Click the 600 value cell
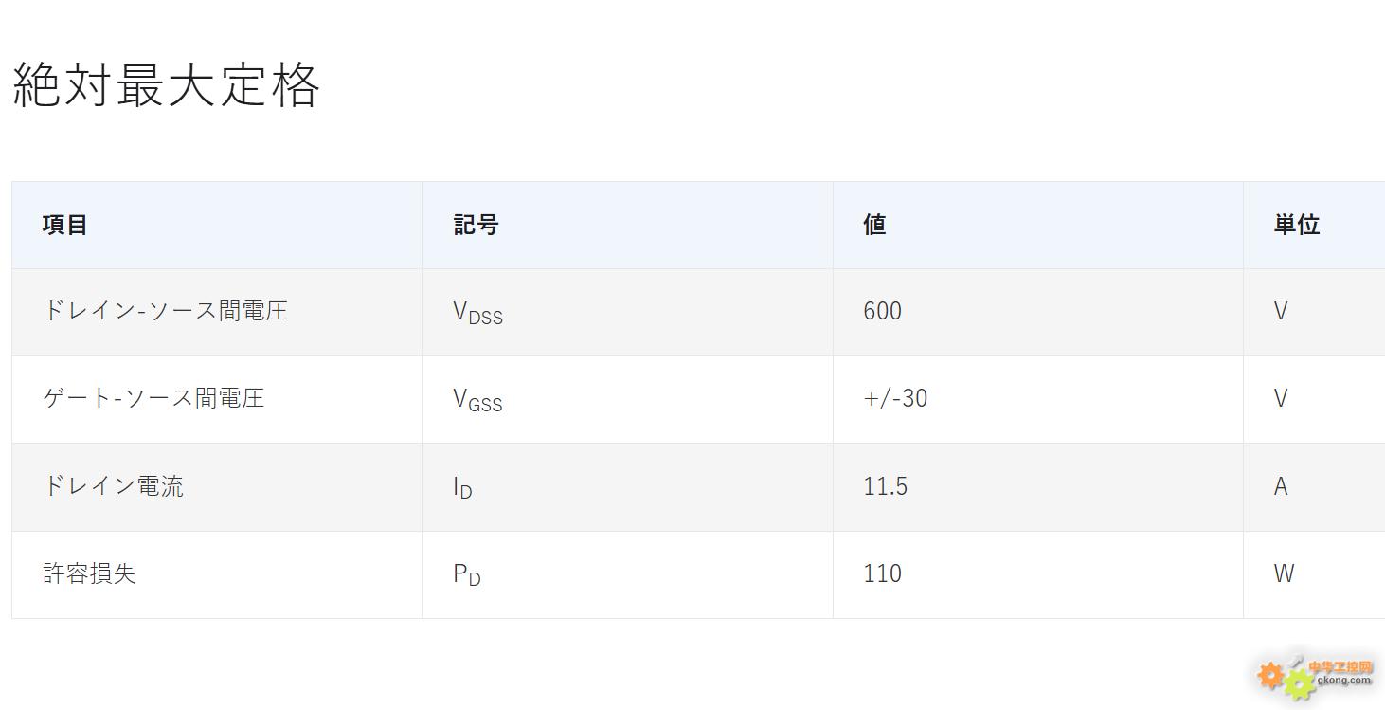This screenshot has width=1385, height=710. coord(883,311)
